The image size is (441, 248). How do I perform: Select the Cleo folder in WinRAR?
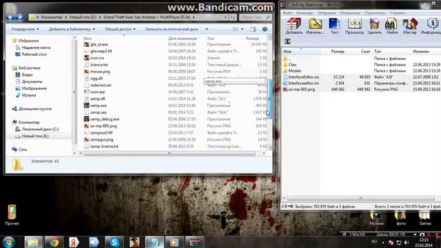tap(292, 65)
